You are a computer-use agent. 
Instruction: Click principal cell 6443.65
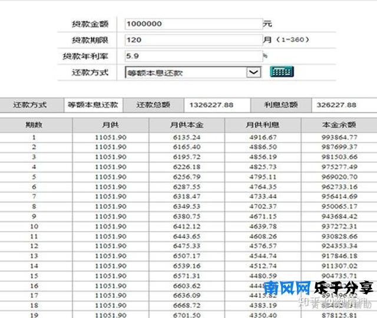click(x=187, y=236)
